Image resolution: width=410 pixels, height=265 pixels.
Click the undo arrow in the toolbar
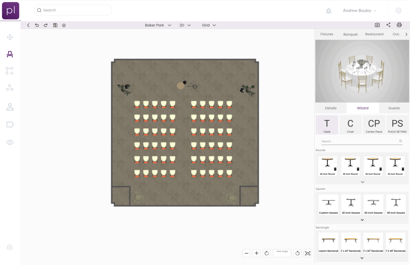37,25
